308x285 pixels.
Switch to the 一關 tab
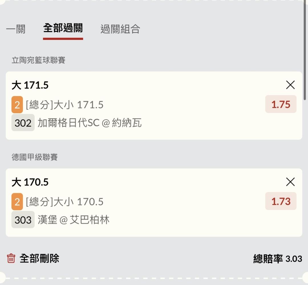(x=16, y=29)
